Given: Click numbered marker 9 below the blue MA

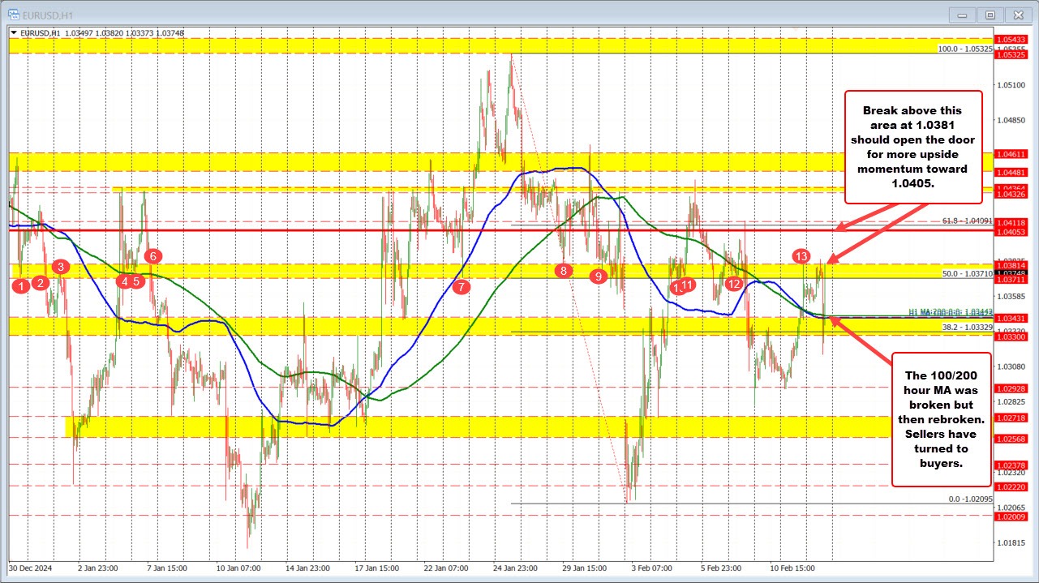Looking at the screenshot, I should click(598, 276).
